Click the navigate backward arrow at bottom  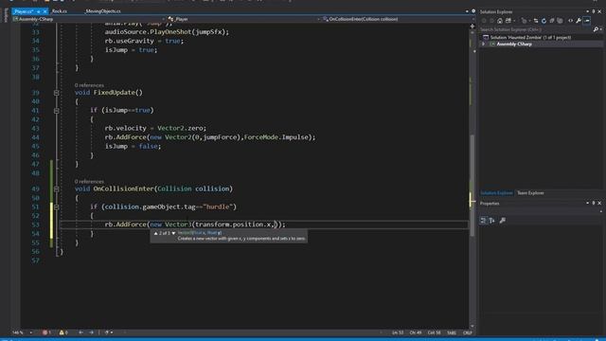click(80, 332)
